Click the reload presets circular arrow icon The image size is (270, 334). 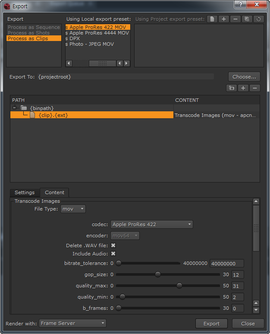click(258, 19)
